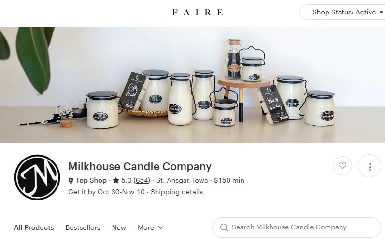The height and width of the screenshot is (240, 385).
Task: Click the $150 min order text
Action: 229,181
